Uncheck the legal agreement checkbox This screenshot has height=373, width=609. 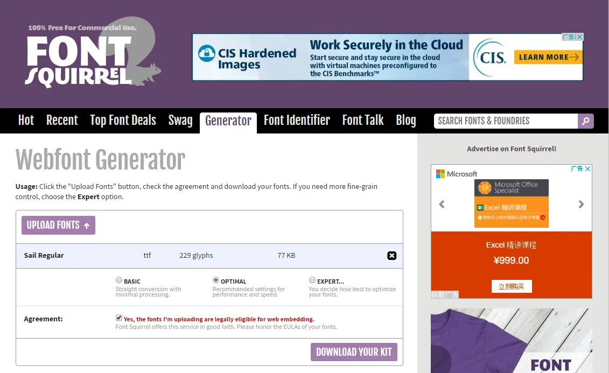coord(119,318)
